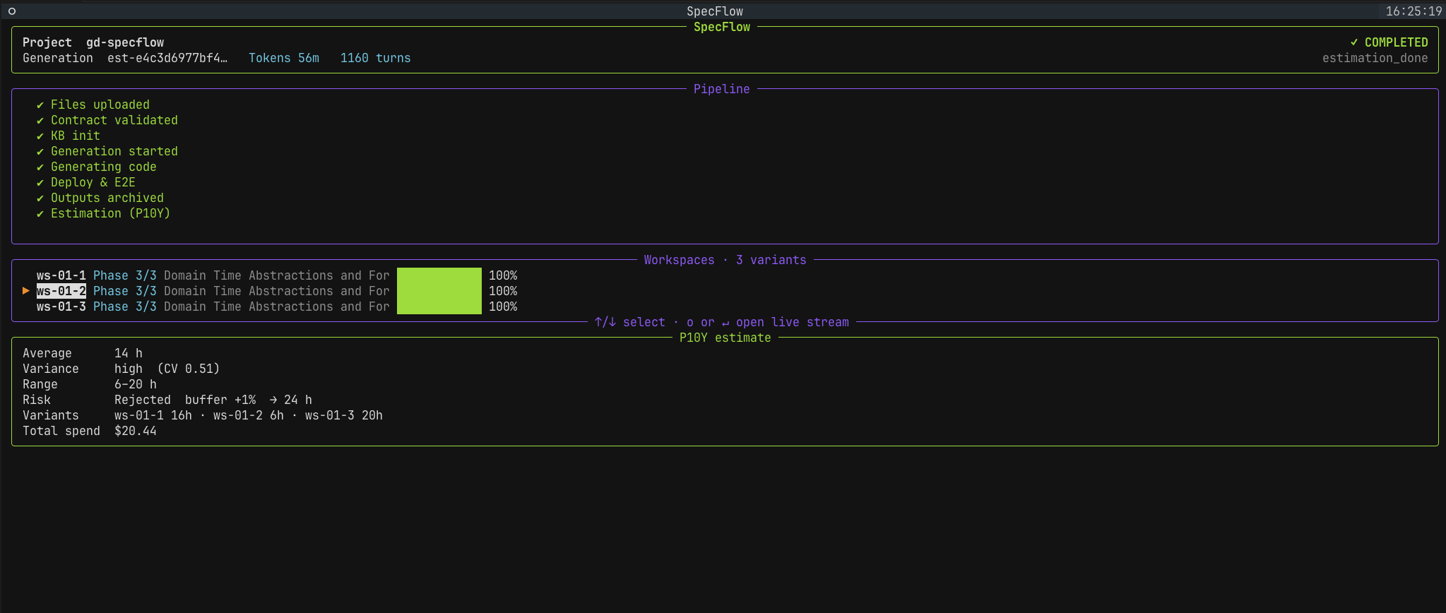Click the ws-01-3 progress bar
This screenshot has width=1446, height=613.
coord(439,306)
